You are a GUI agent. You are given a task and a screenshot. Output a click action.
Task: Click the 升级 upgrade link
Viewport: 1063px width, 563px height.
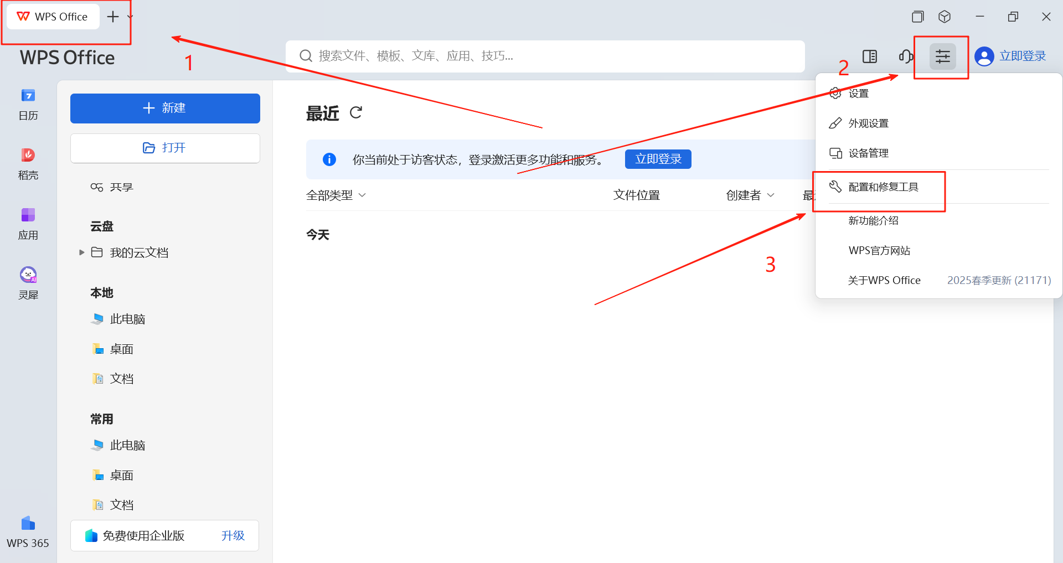click(x=233, y=535)
